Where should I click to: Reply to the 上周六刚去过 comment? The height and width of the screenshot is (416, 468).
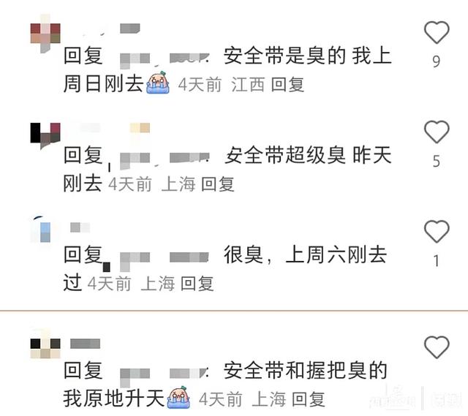pyautogui.click(x=197, y=284)
